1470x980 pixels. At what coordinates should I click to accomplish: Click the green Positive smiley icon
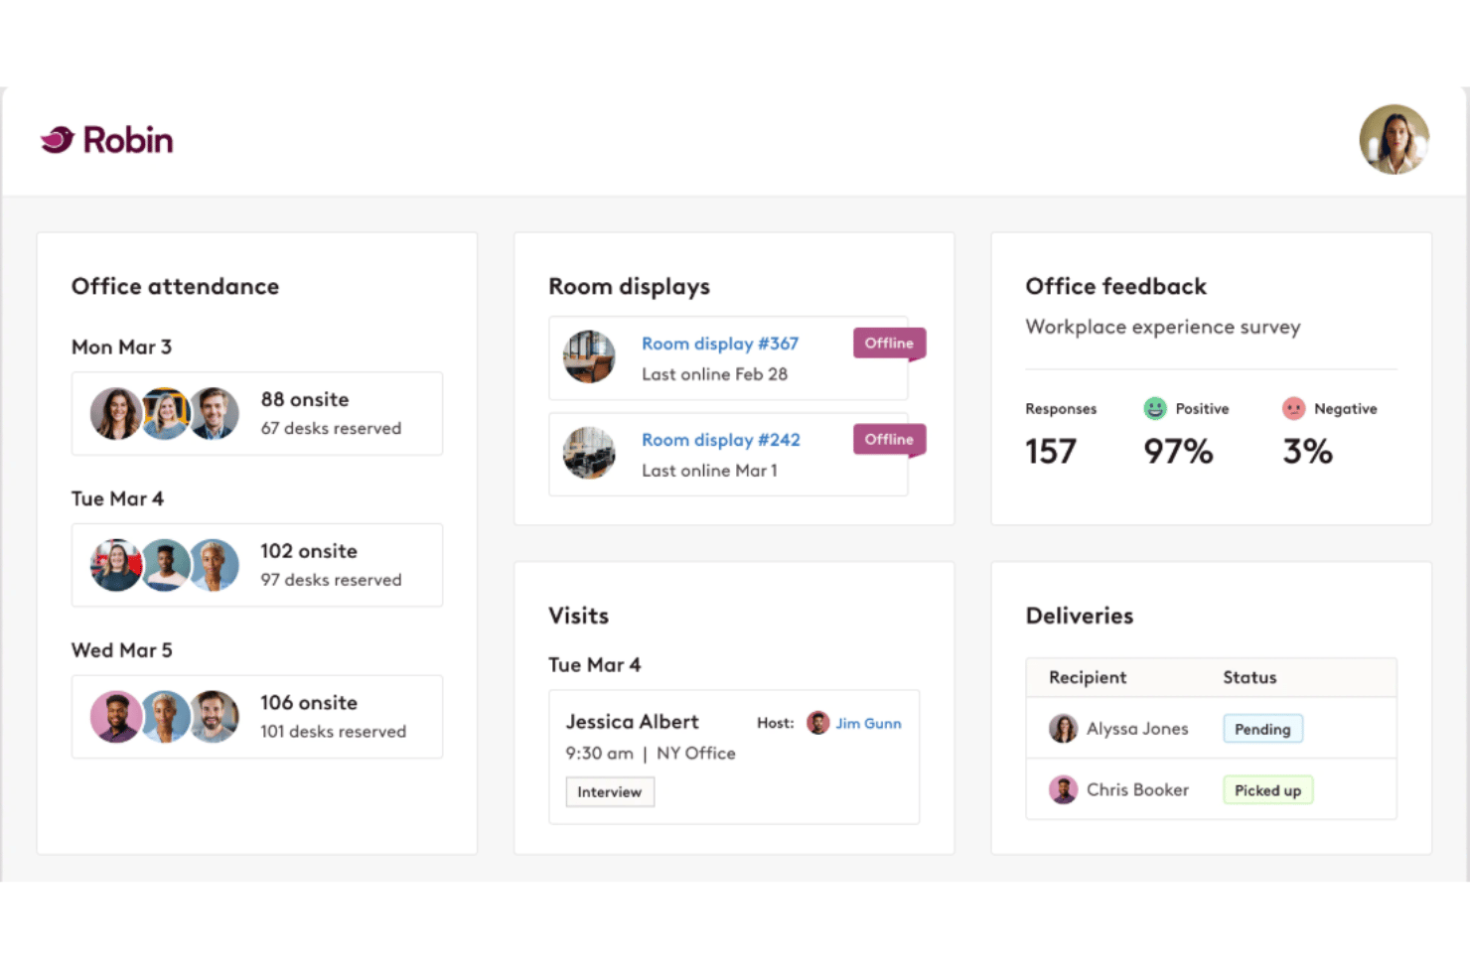[1154, 408]
